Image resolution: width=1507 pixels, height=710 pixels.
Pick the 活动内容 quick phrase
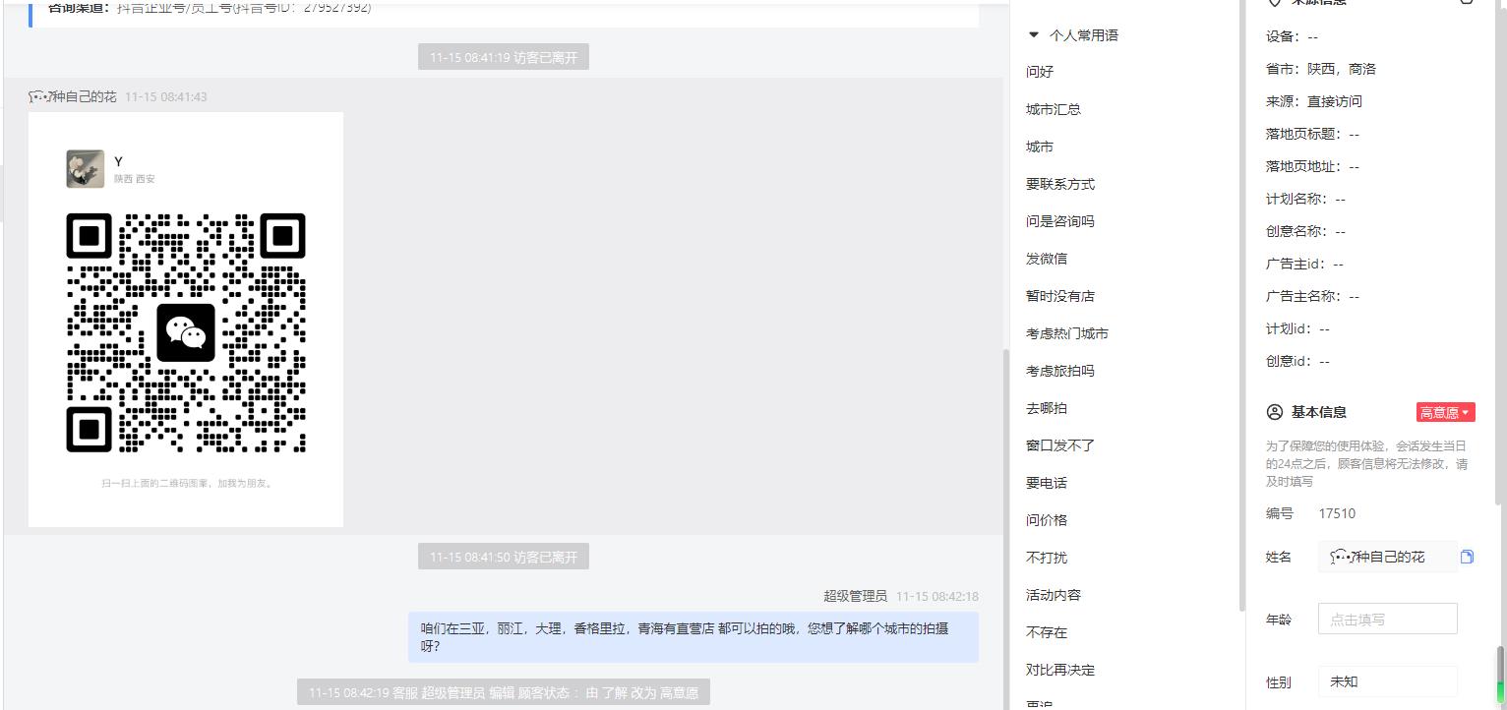[x=1054, y=595]
